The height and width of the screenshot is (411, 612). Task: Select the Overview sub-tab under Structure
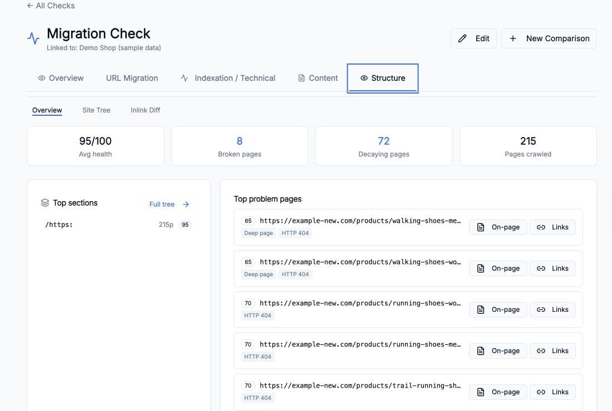click(x=47, y=110)
